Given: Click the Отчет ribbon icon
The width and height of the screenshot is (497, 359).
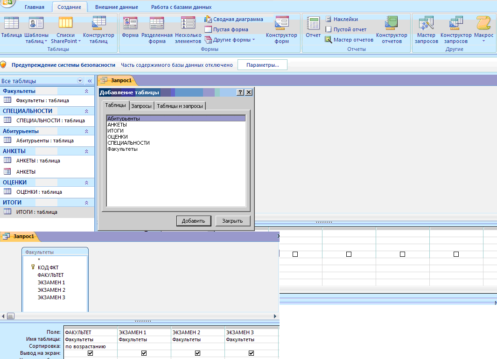Looking at the screenshot, I should pos(313,27).
